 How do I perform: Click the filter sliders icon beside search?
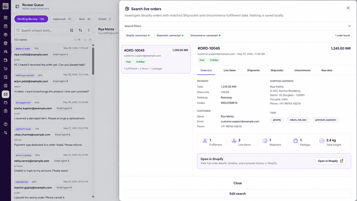71,30
